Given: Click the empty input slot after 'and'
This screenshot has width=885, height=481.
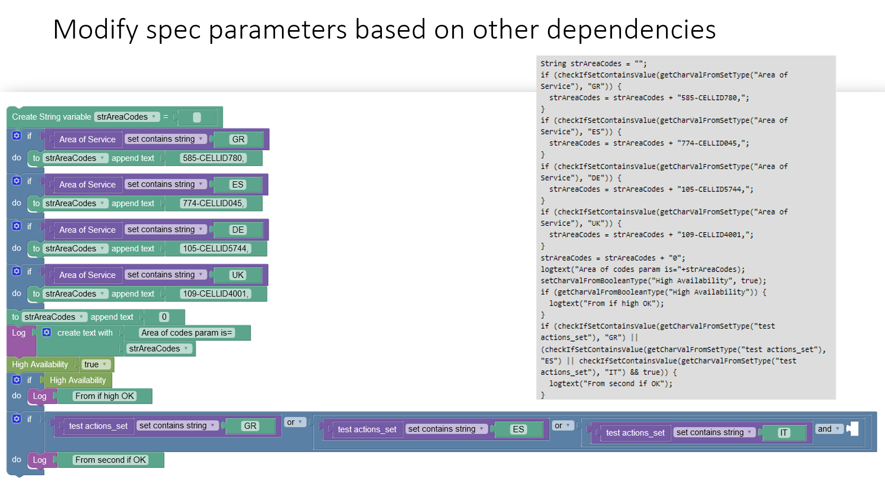Looking at the screenshot, I should click(853, 429).
